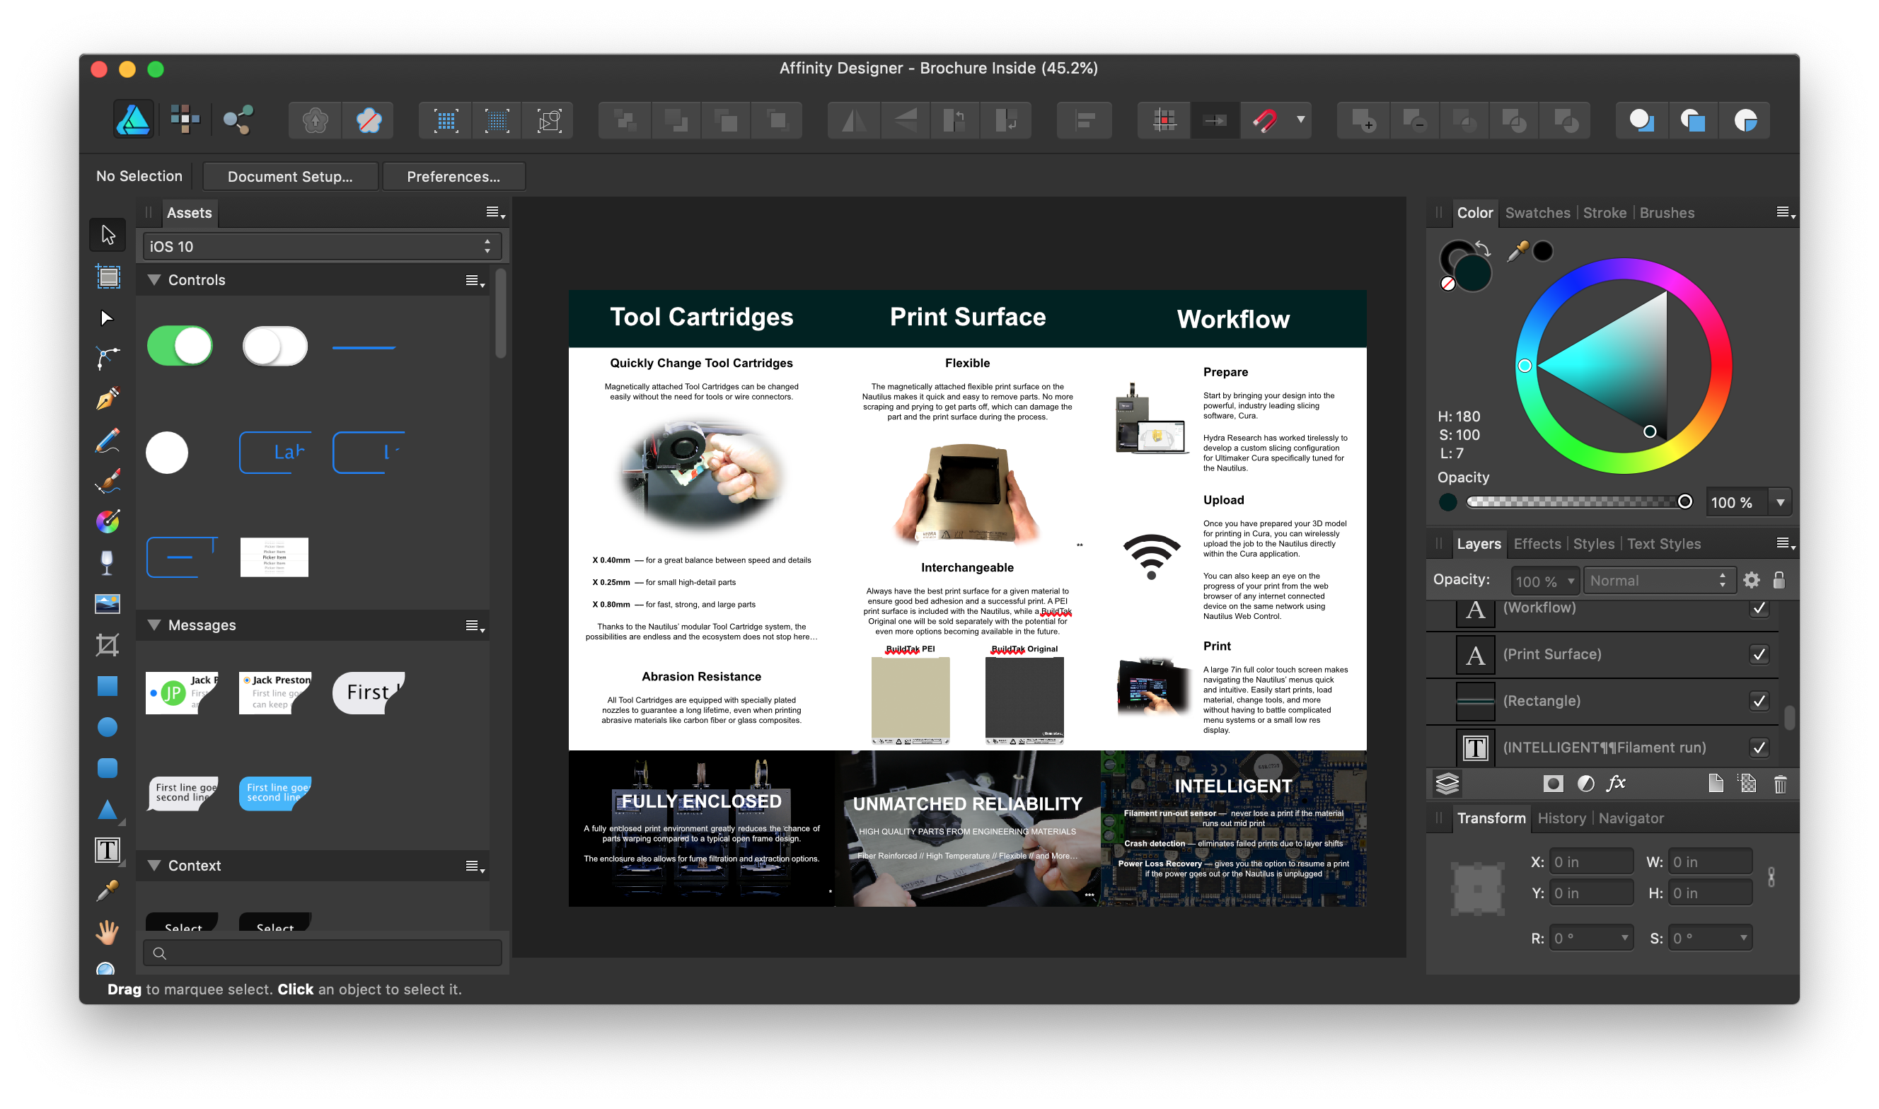Select the Fill gradient tool
The width and height of the screenshot is (1879, 1109).
[107, 522]
